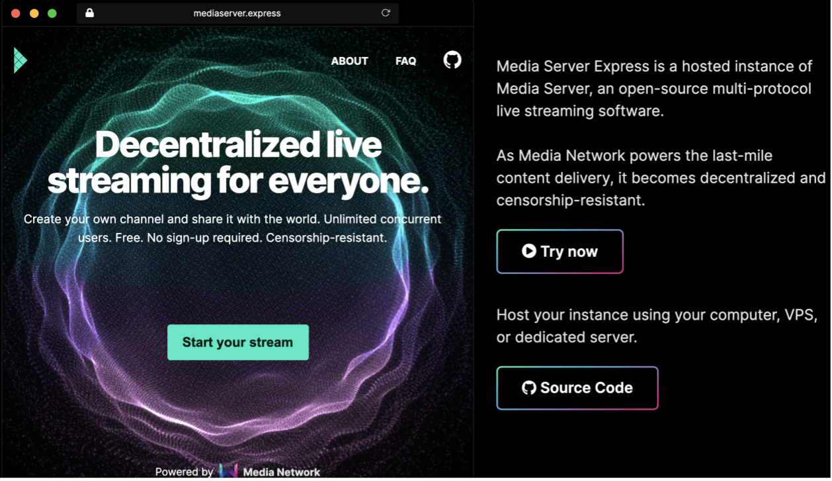Image resolution: width=832 pixels, height=481 pixels.
Task: Follow the Media Network text link
Action: click(x=282, y=472)
